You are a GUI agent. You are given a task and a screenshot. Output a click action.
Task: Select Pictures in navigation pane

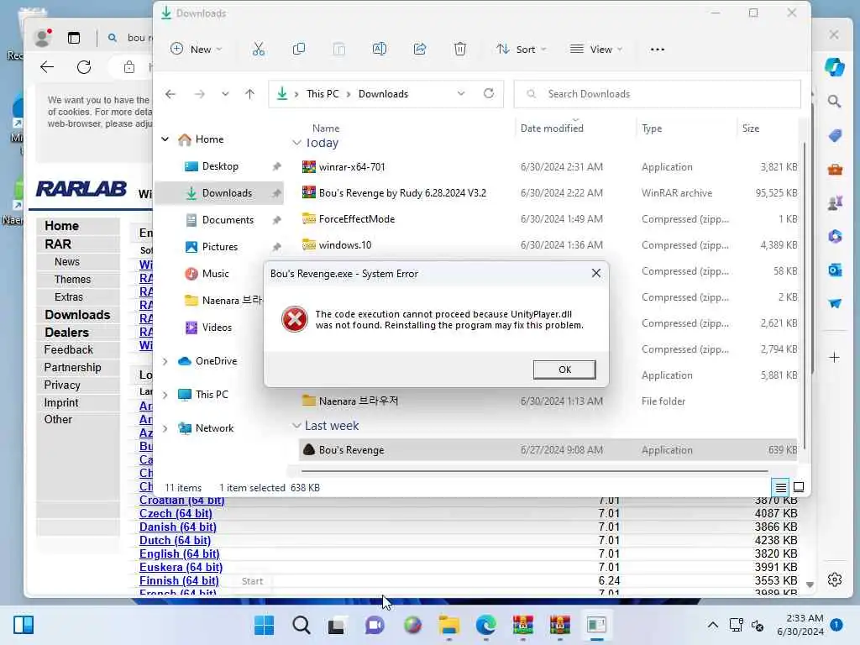219,247
